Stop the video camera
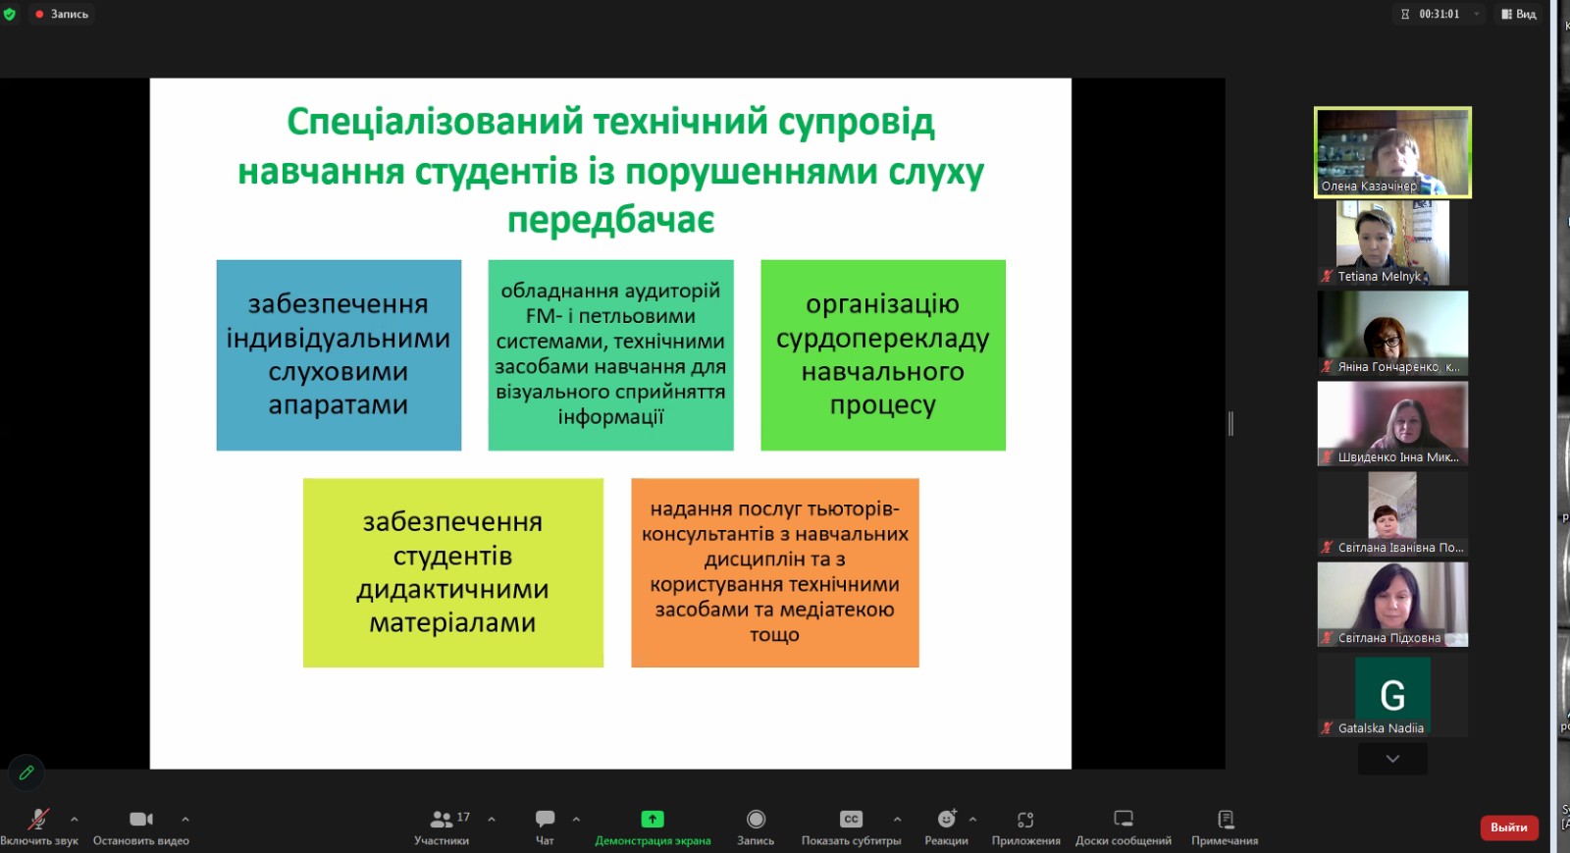The height and width of the screenshot is (853, 1570). [x=140, y=820]
